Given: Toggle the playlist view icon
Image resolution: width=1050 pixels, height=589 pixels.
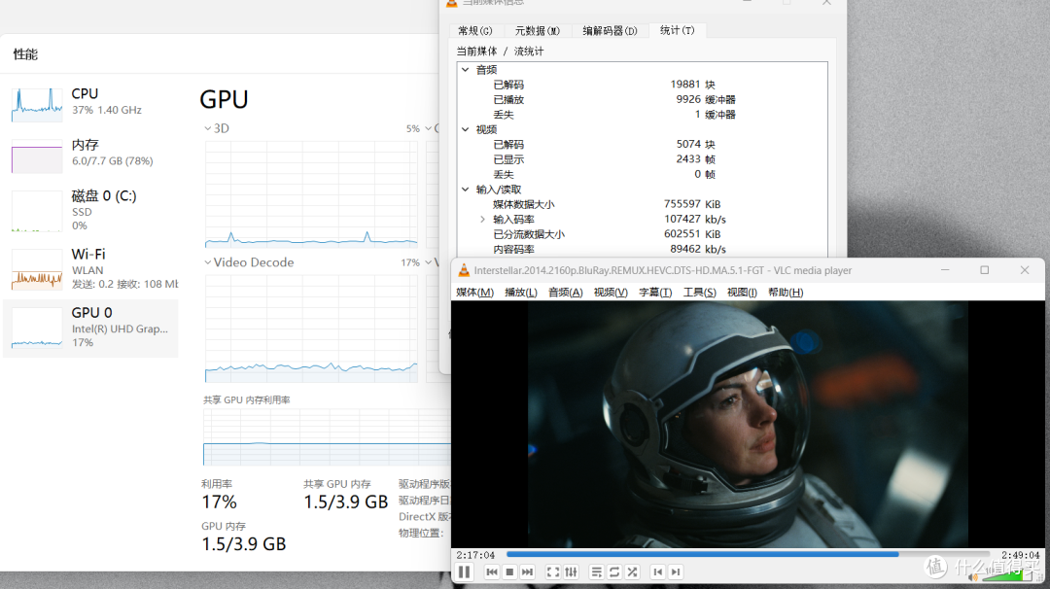Looking at the screenshot, I should point(596,572).
